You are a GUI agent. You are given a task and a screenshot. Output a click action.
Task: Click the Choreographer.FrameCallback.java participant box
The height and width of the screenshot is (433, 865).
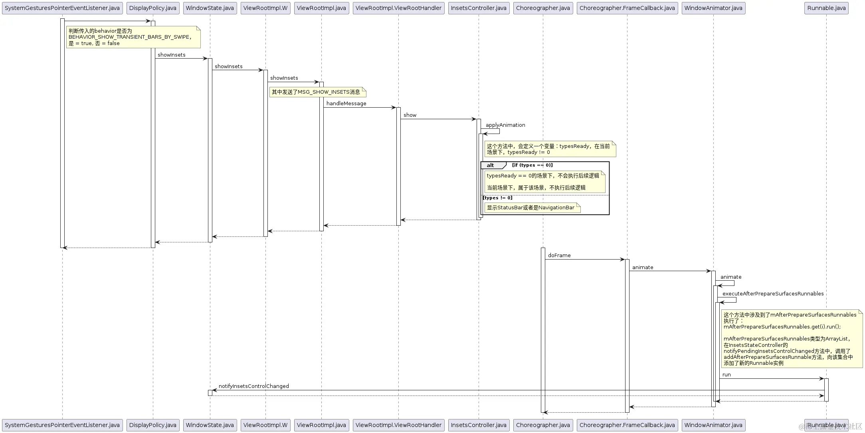point(627,8)
